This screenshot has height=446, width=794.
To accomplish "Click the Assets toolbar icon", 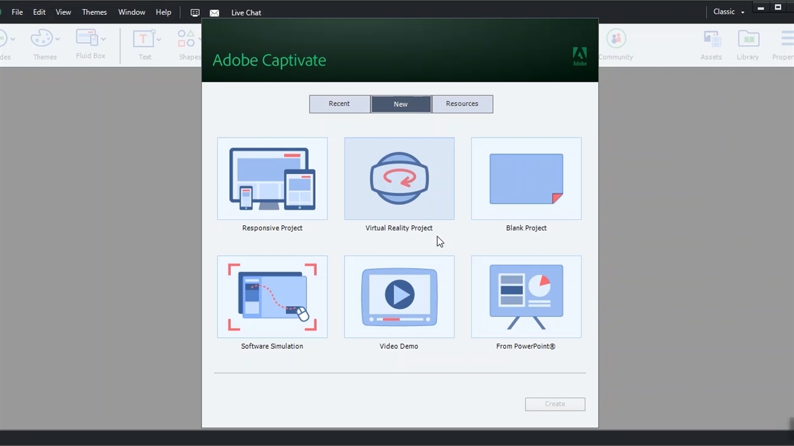I will tap(711, 40).
